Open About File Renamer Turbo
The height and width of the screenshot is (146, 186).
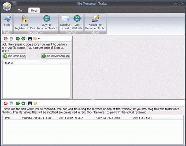pyautogui.click(x=95, y=22)
